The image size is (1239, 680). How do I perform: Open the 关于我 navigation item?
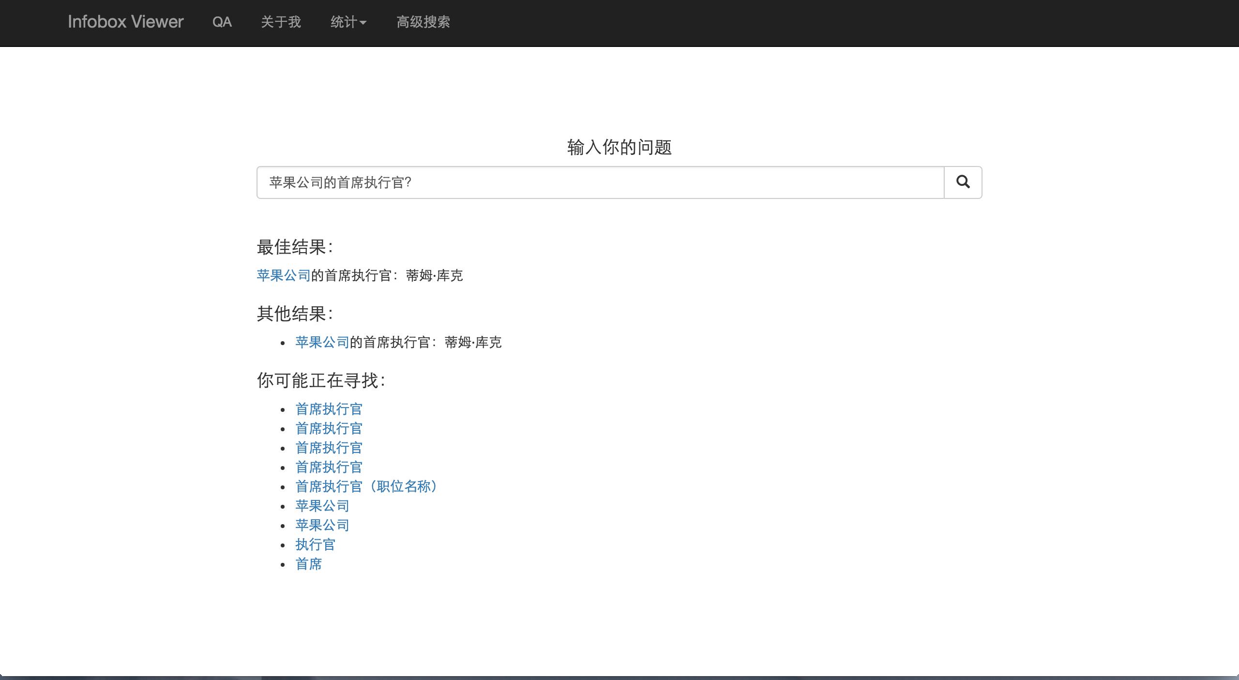[281, 22]
